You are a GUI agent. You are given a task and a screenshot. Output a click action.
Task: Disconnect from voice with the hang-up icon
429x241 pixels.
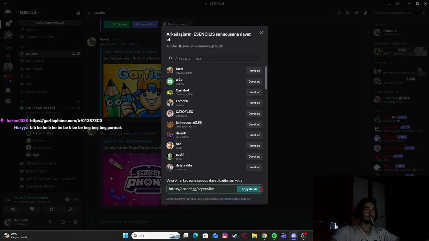pyautogui.click(x=75, y=199)
